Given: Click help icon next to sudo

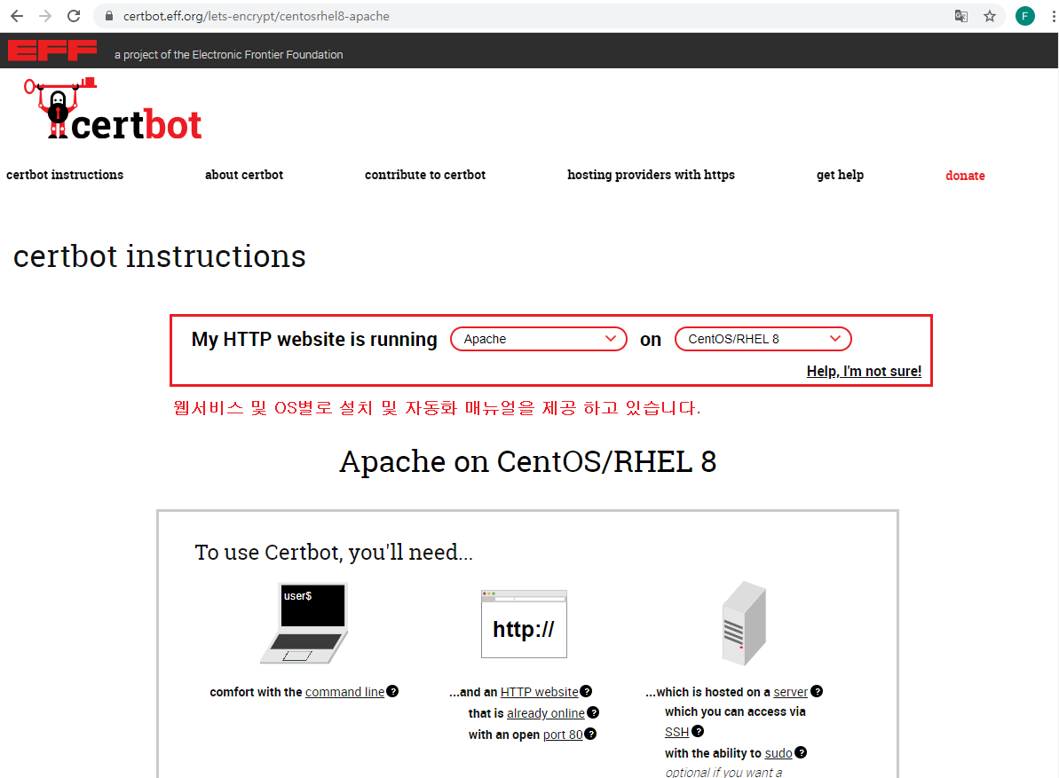Looking at the screenshot, I should coord(801,752).
